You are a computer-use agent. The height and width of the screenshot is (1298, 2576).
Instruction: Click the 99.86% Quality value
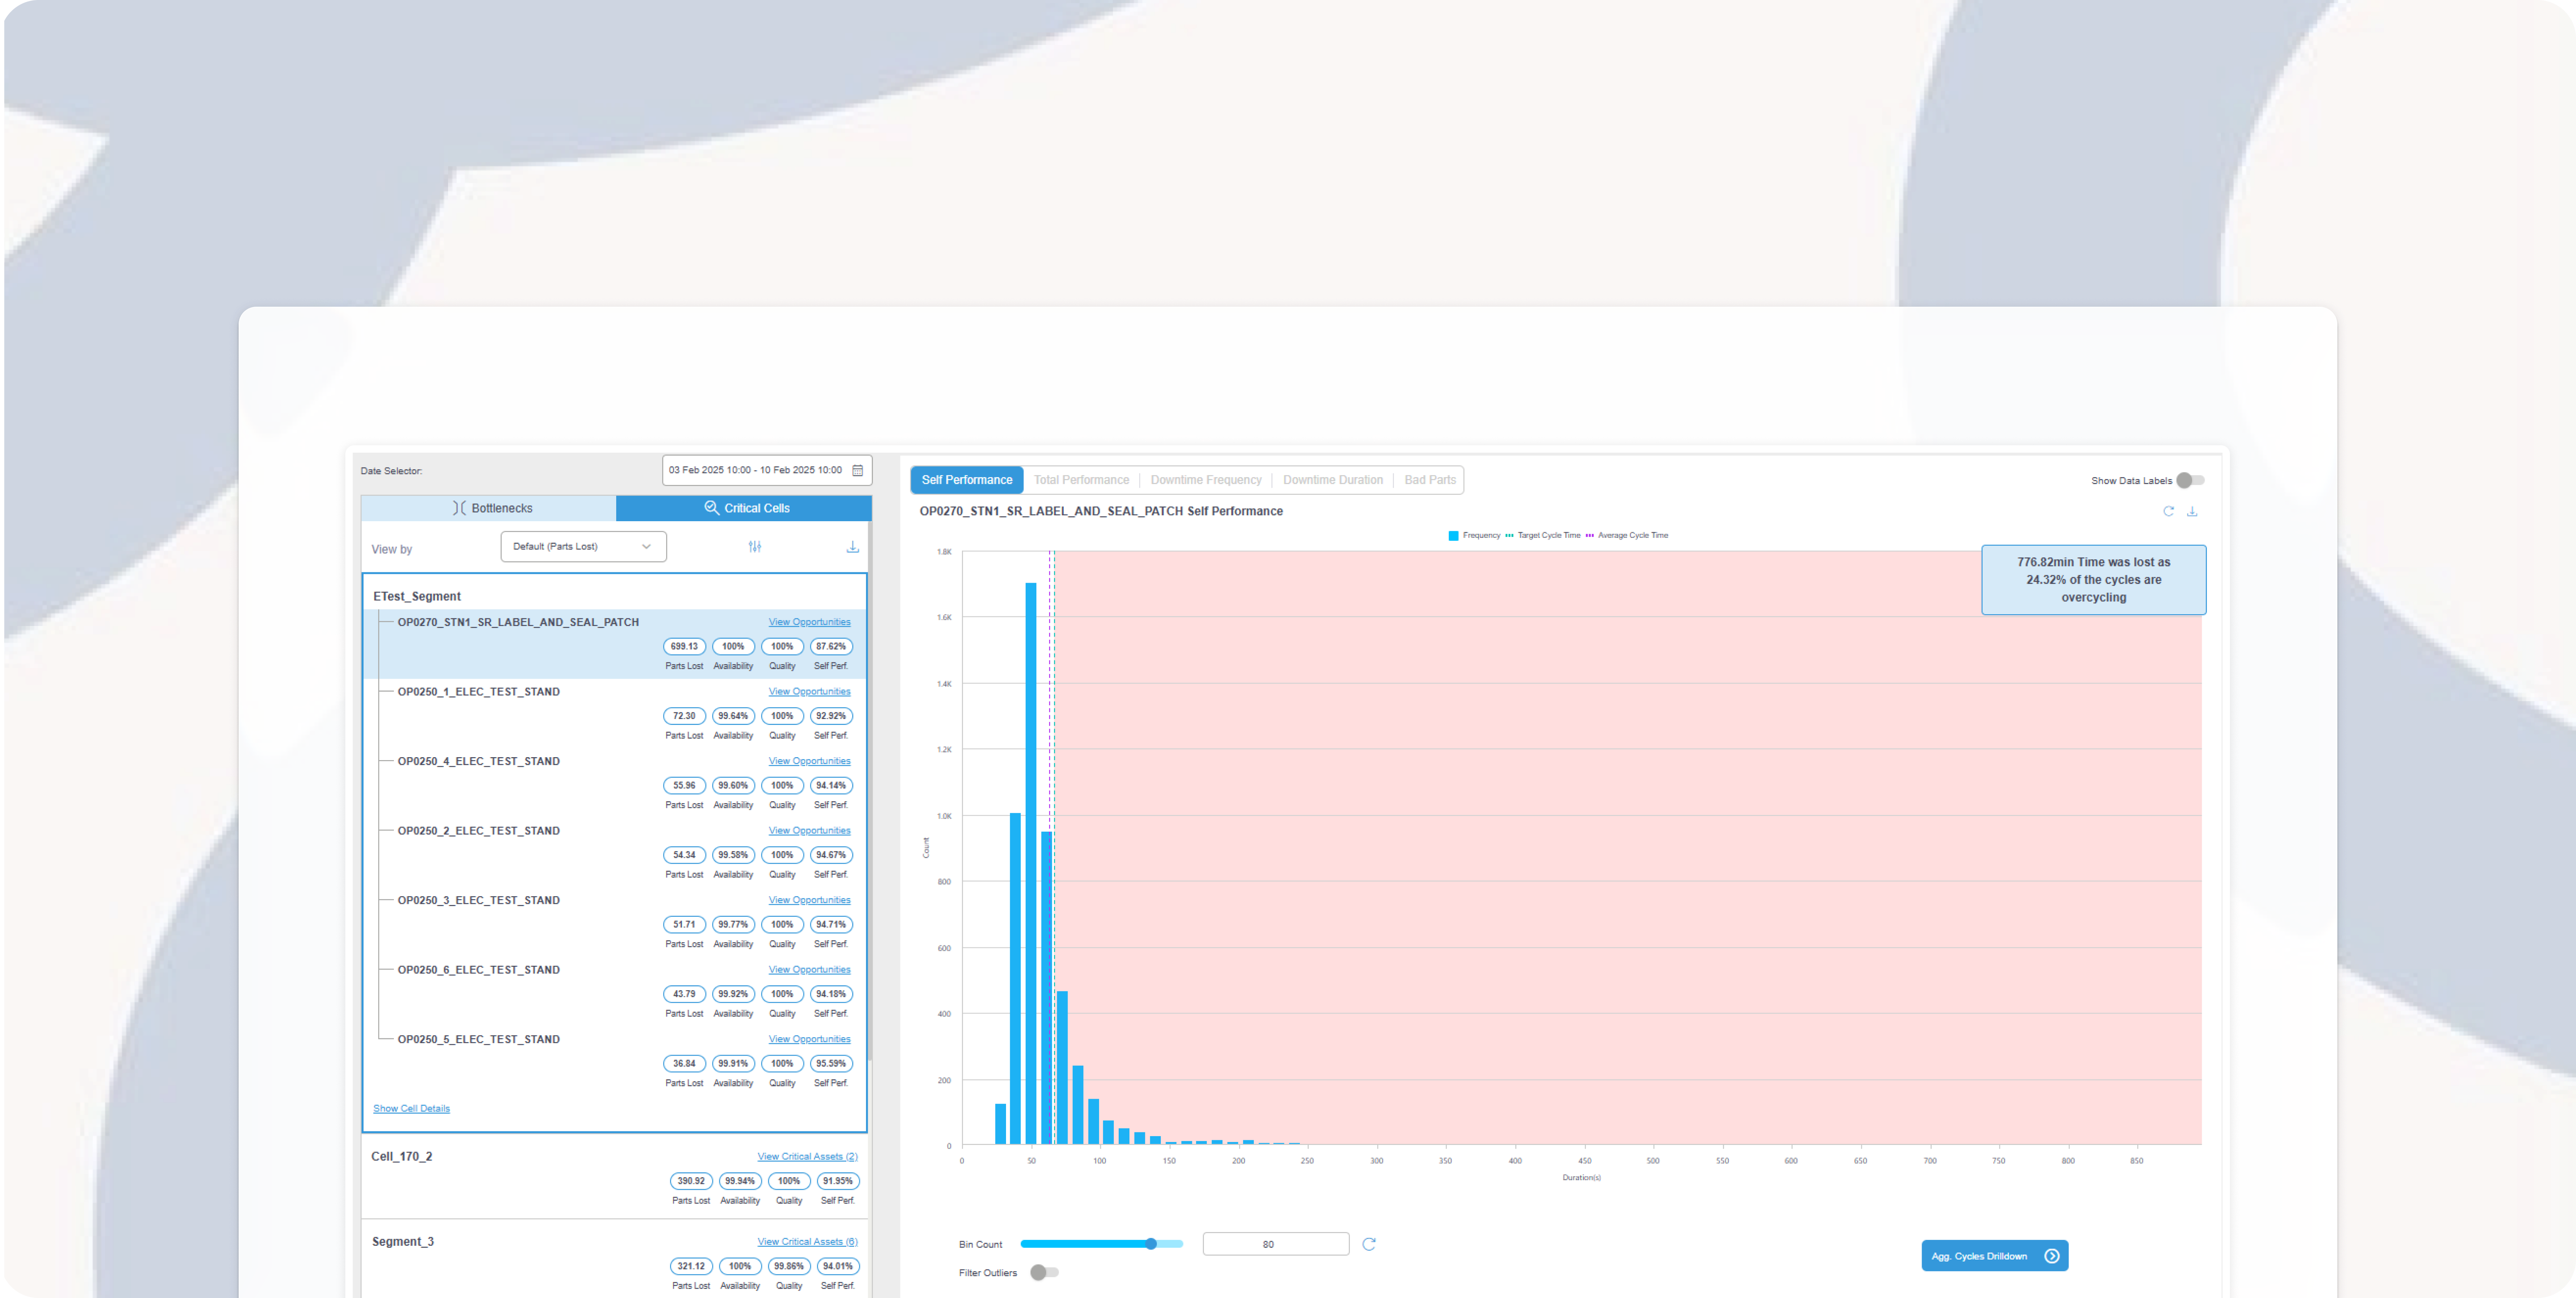pyautogui.click(x=789, y=1266)
